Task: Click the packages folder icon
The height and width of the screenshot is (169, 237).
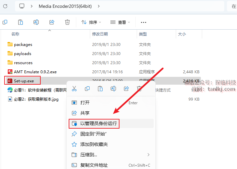Action: pyautogui.click(x=10, y=44)
